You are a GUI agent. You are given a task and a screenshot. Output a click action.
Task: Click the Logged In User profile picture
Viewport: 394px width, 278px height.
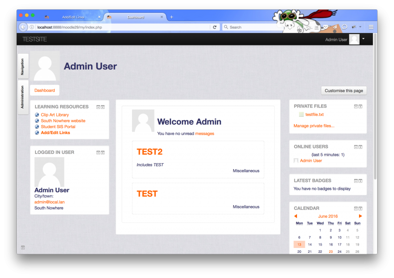(x=49, y=172)
